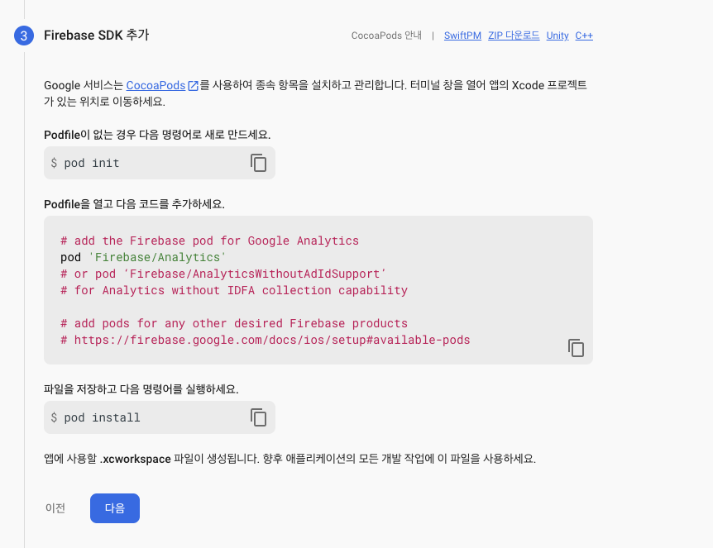The width and height of the screenshot is (713, 548).
Task: Click the AnalyticsWithoutAdIdSupport comment line
Action: point(223,274)
